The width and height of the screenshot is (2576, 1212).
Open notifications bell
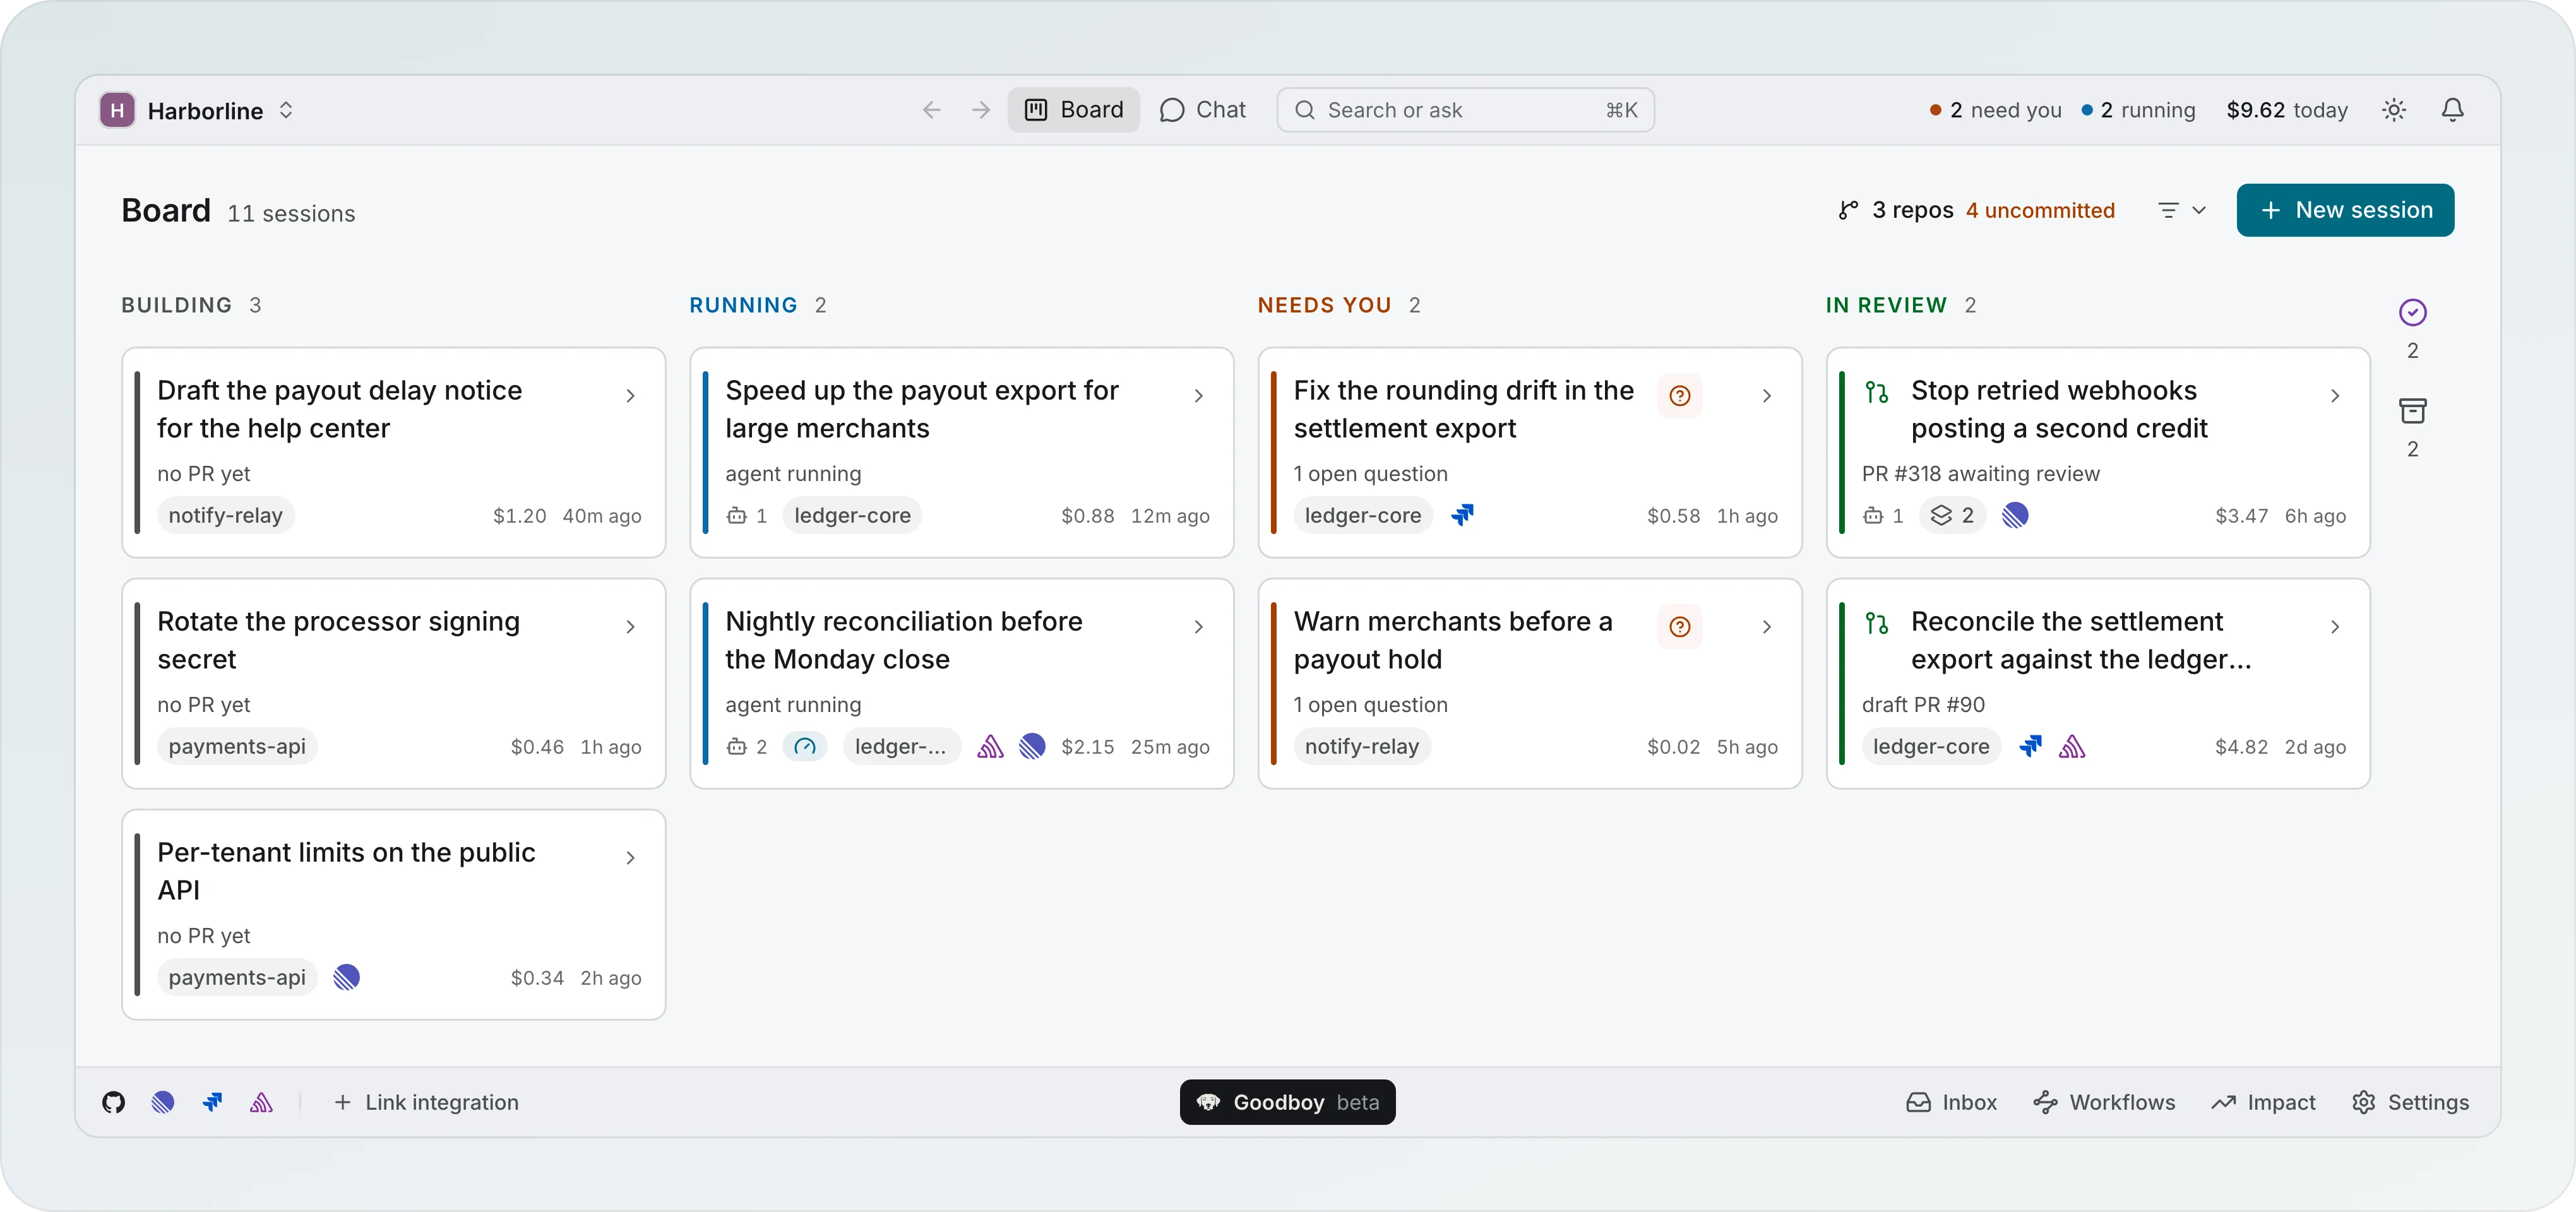coord(2453,110)
